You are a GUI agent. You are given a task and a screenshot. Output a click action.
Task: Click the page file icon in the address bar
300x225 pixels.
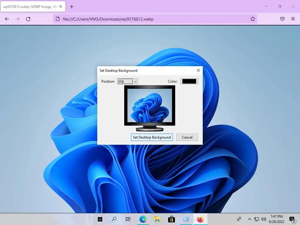point(58,19)
